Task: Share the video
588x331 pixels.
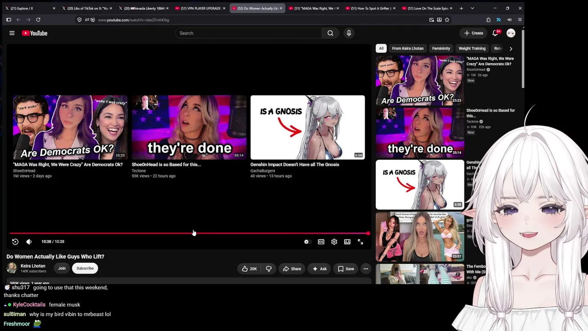Action: 292,269
